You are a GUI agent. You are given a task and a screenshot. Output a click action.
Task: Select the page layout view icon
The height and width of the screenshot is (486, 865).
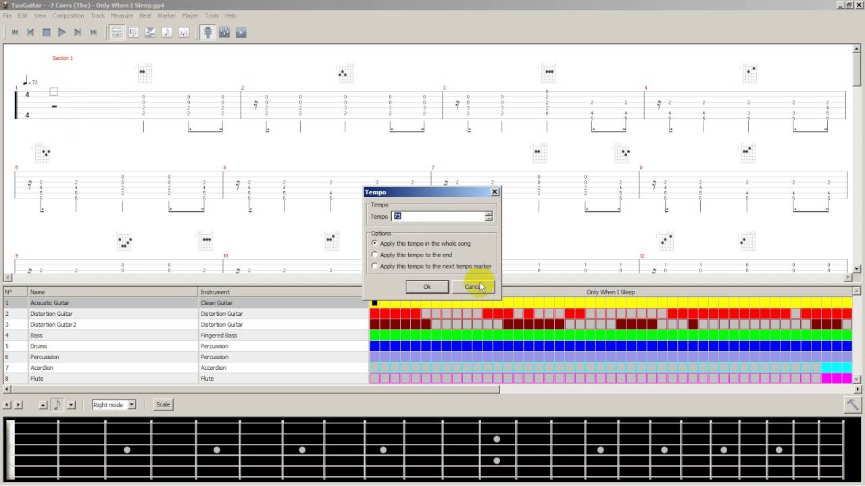[x=117, y=32]
